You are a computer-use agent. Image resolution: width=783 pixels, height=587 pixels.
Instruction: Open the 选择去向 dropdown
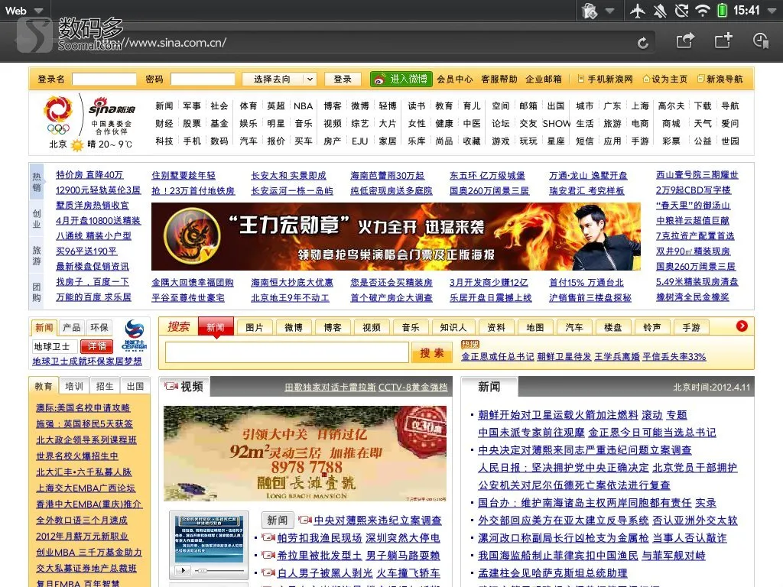278,79
